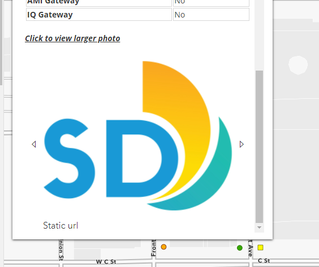Click the 'No' value for IQ Gateway

tap(180, 15)
